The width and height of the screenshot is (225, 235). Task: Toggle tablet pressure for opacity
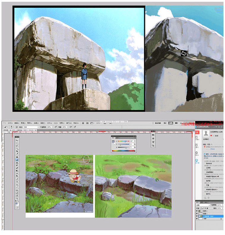coord(56,127)
